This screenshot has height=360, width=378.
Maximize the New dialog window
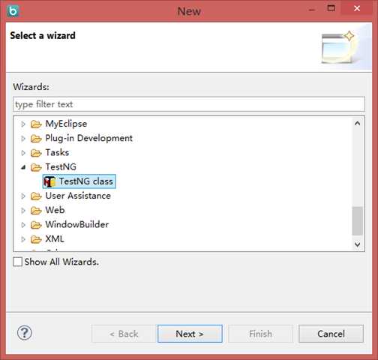[331, 8]
